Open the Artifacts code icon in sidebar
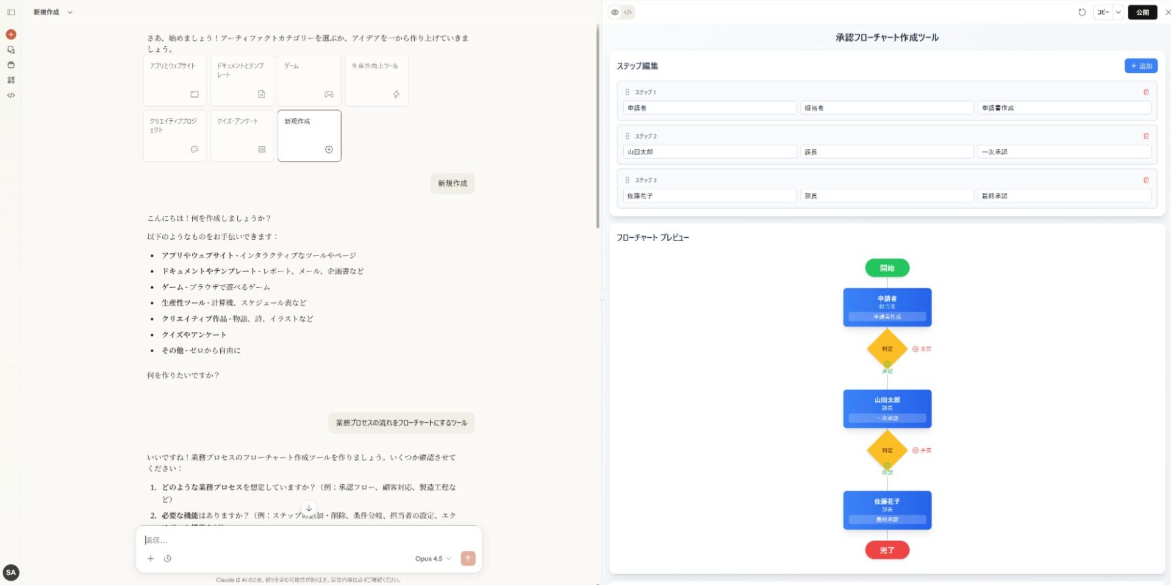1171x585 pixels. (11, 95)
